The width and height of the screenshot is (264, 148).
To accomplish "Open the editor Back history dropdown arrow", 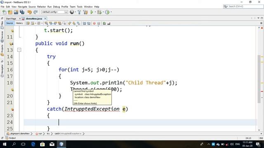I will 35,23.
